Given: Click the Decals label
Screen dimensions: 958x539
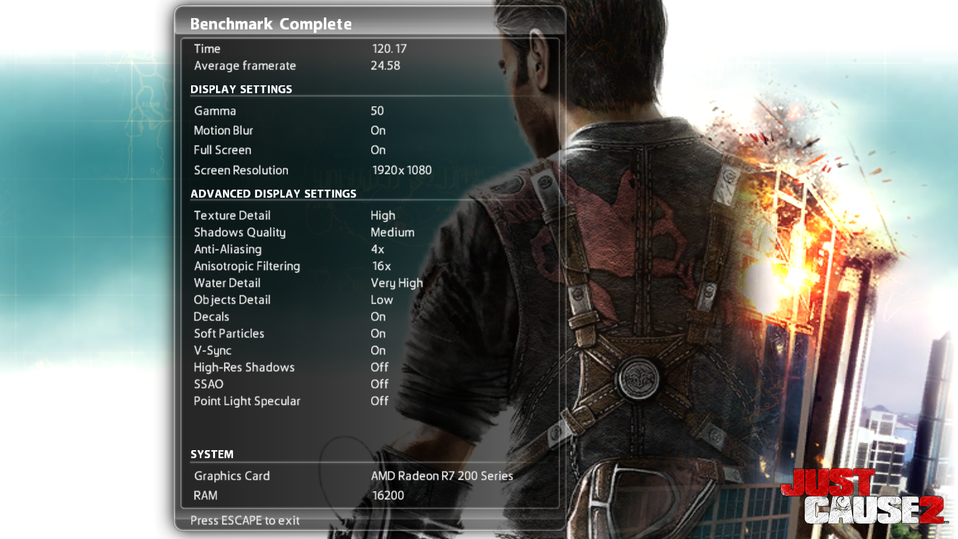Looking at the screenshot, I should 211,317.
